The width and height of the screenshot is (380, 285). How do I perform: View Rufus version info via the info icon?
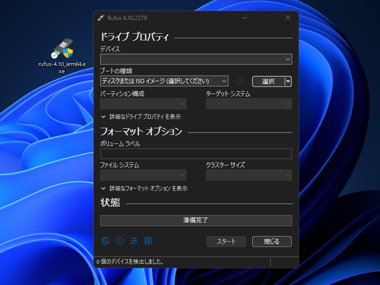[x=120, y=241]
